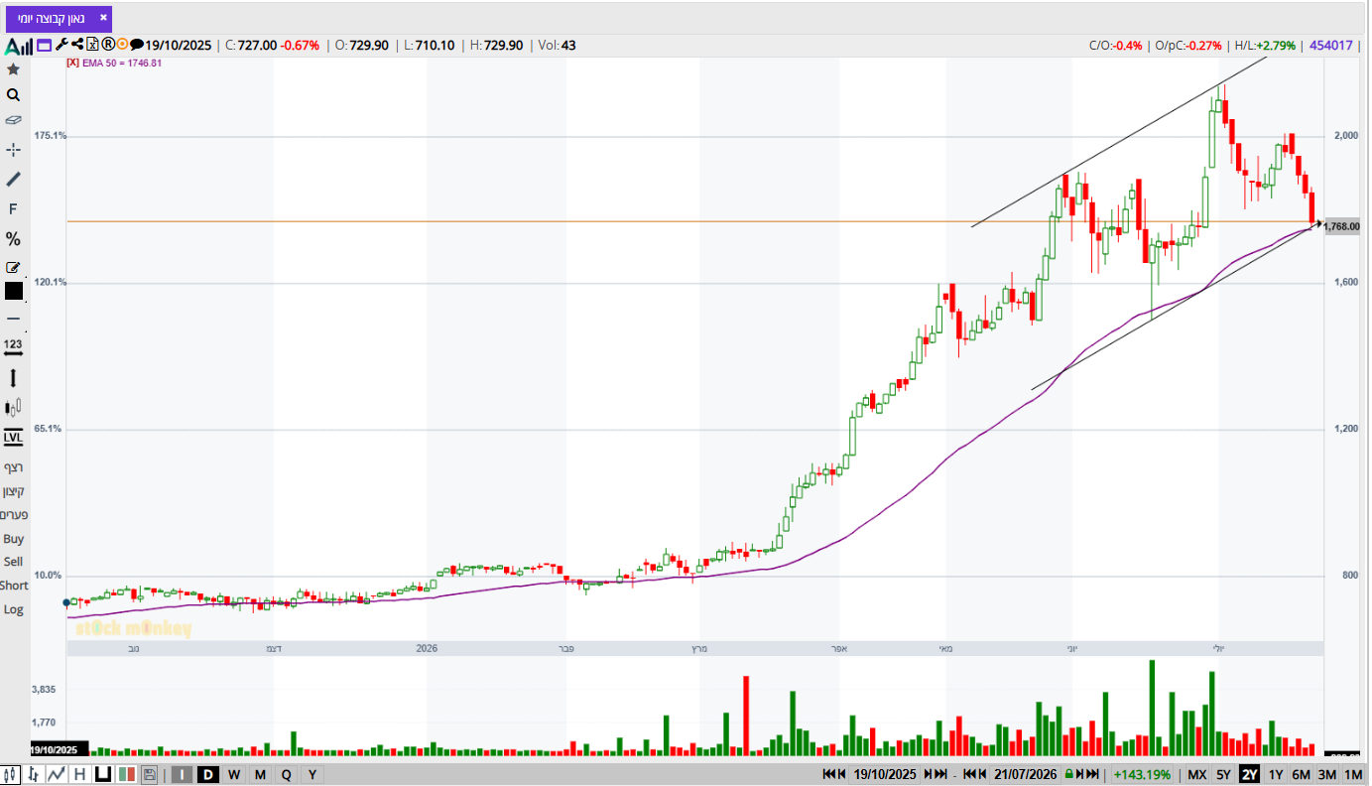Click the Short button in sidebar
Image resolution: width=1372 pixels, height=786 pixels.
coord(14,586)
